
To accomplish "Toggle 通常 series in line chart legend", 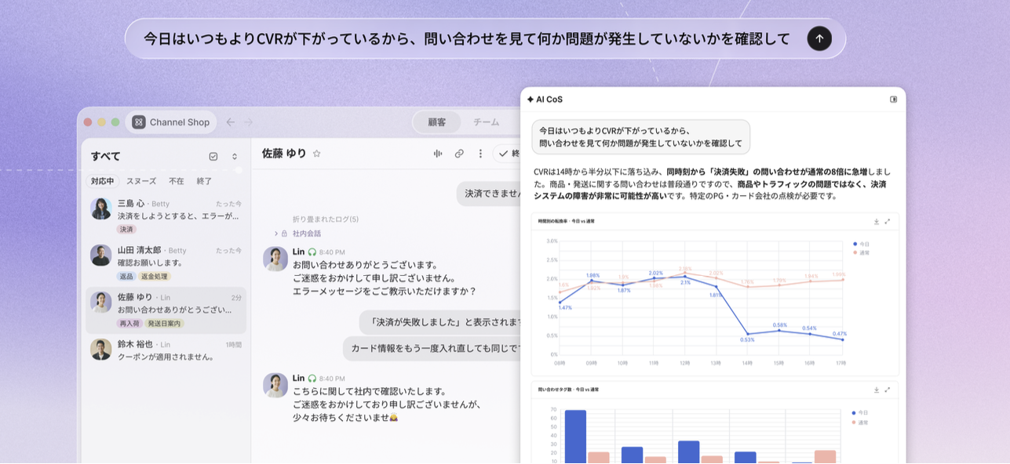I will click(x=861, y=252).
